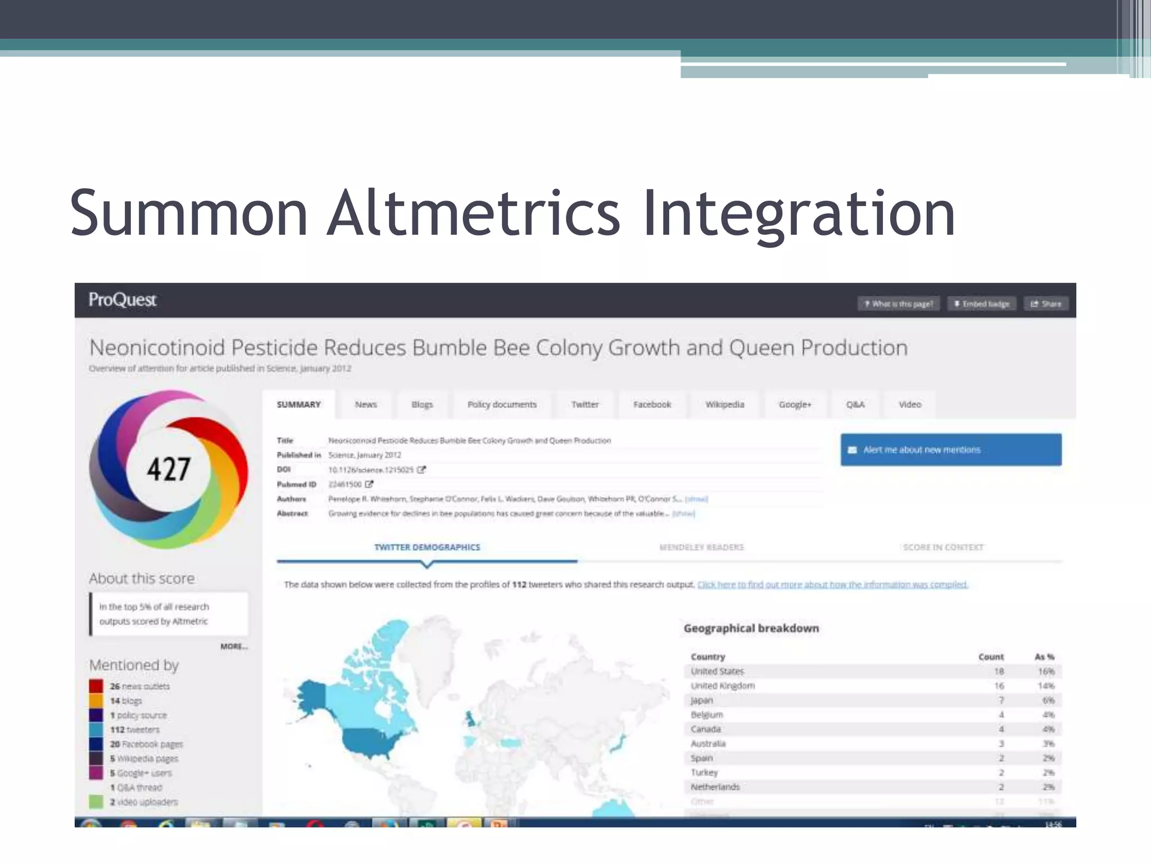Click the Share button
This screenshot has height=863, width=1151.
pyautogui.click(x=1046, y=304)
